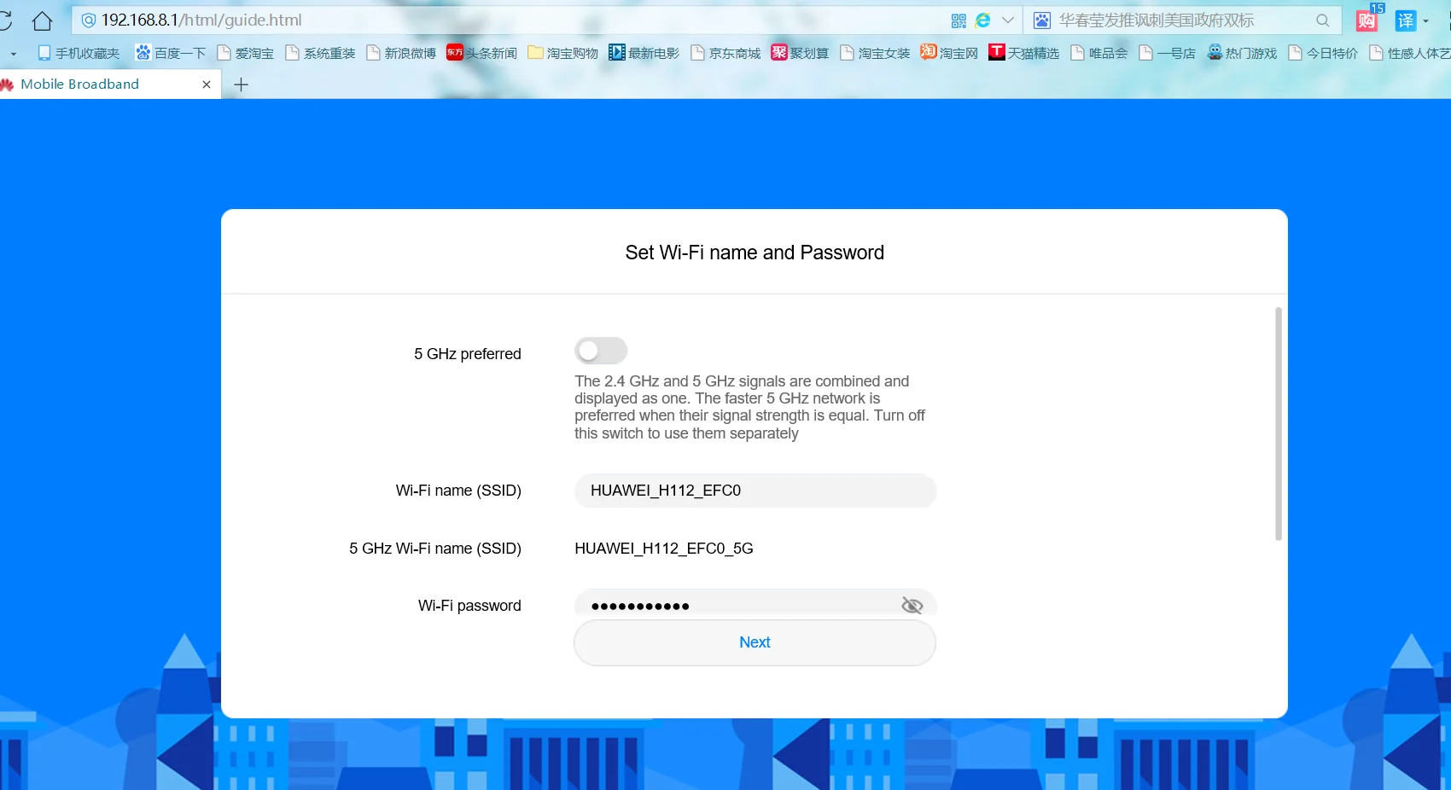Open the browser home page icon
The width and height of the screenshot is (1451, 790).
(42, 20)
